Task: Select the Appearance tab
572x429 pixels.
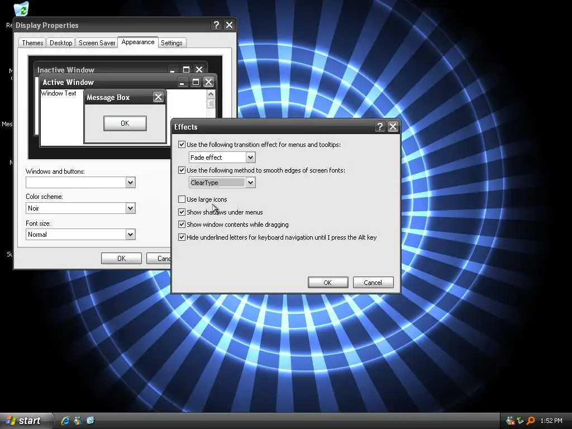Action: click(138, 42)
